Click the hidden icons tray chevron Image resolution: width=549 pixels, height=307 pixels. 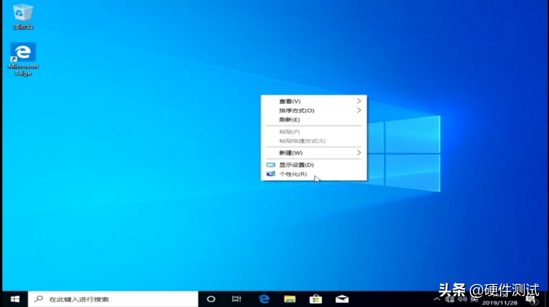pos(437,299)
